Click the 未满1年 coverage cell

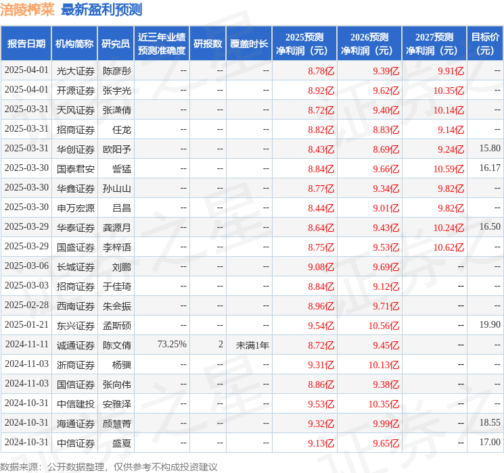coord(252,345)
